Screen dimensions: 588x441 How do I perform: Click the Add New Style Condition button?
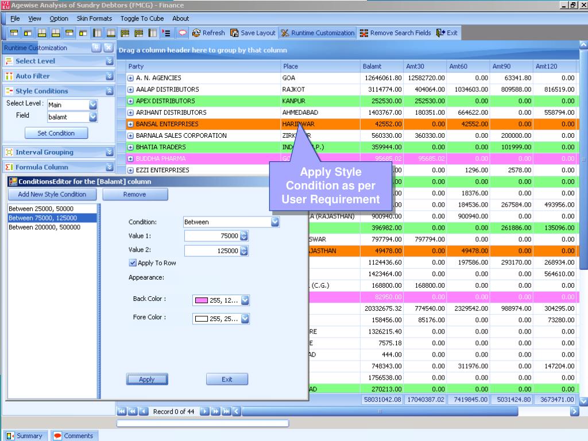[x=52, y=194]
